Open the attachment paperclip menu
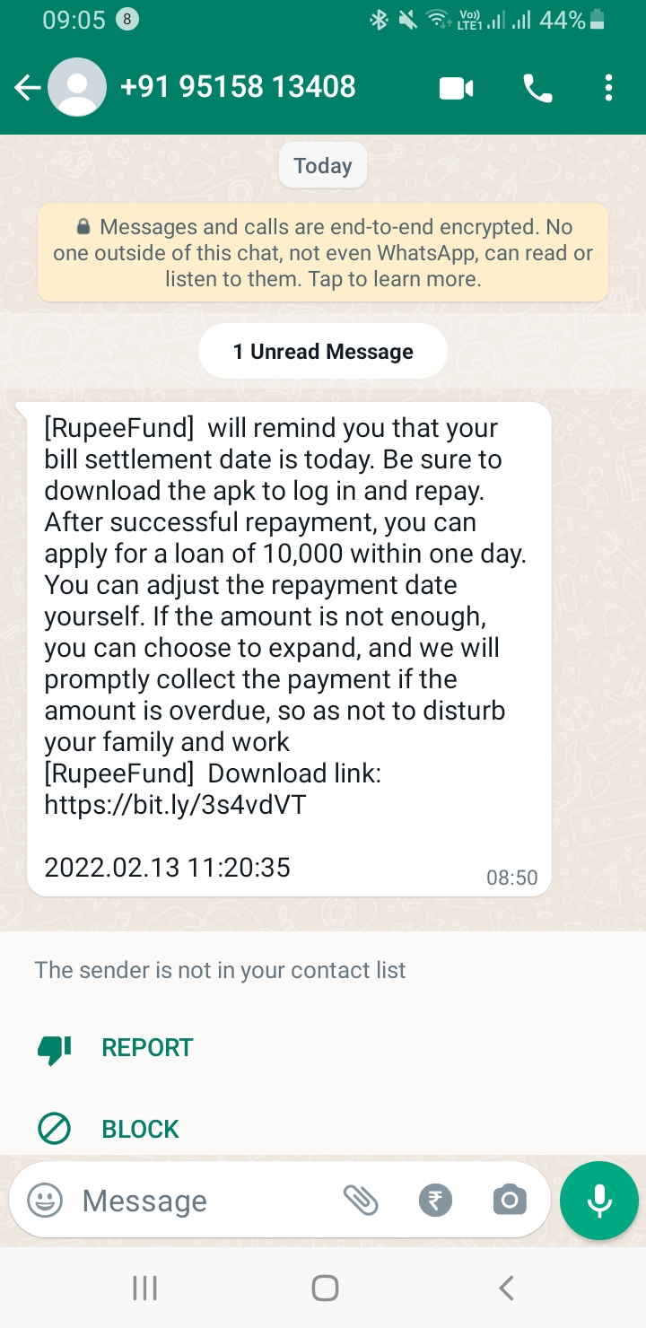 [361, 1201]
